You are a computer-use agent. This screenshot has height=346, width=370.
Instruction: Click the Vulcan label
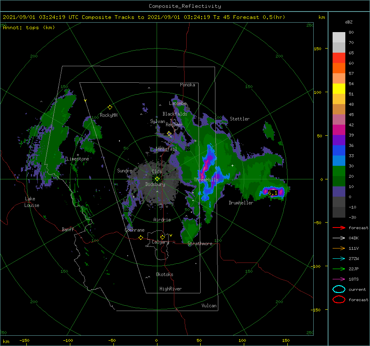[x=209, y=306]
